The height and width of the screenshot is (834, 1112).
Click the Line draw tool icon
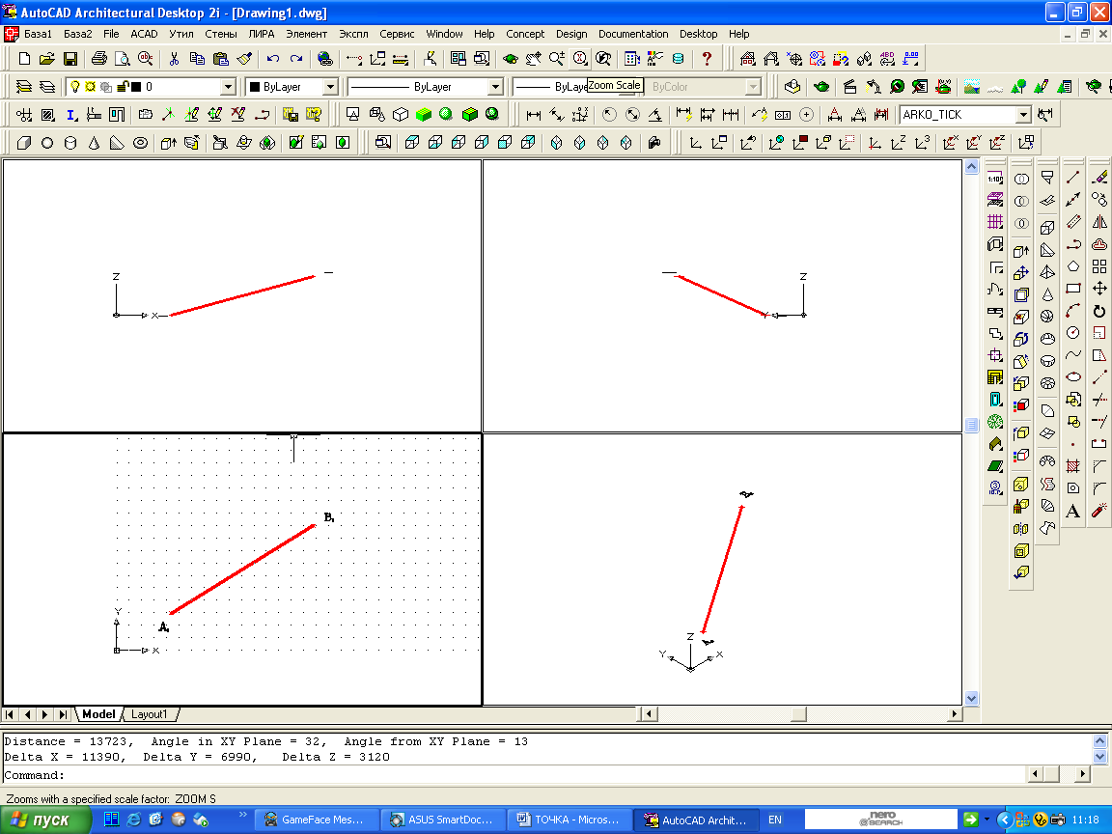tap(1073, 178)
